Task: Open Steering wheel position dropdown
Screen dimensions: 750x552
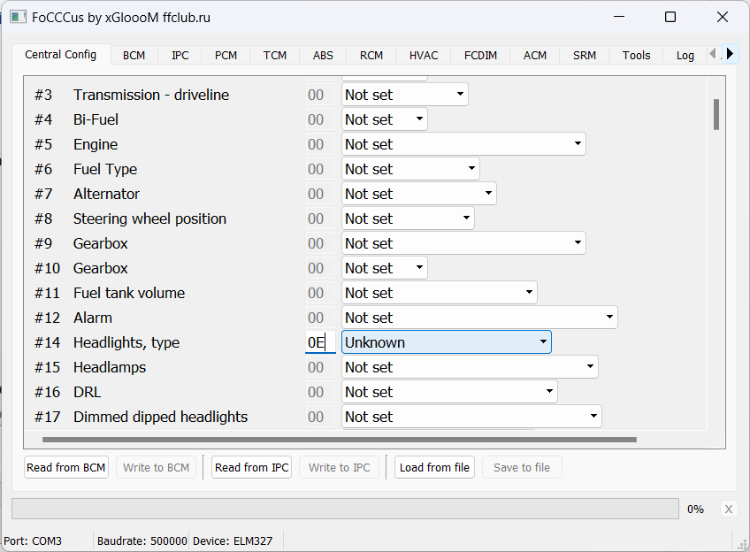Action: point(408,218)
